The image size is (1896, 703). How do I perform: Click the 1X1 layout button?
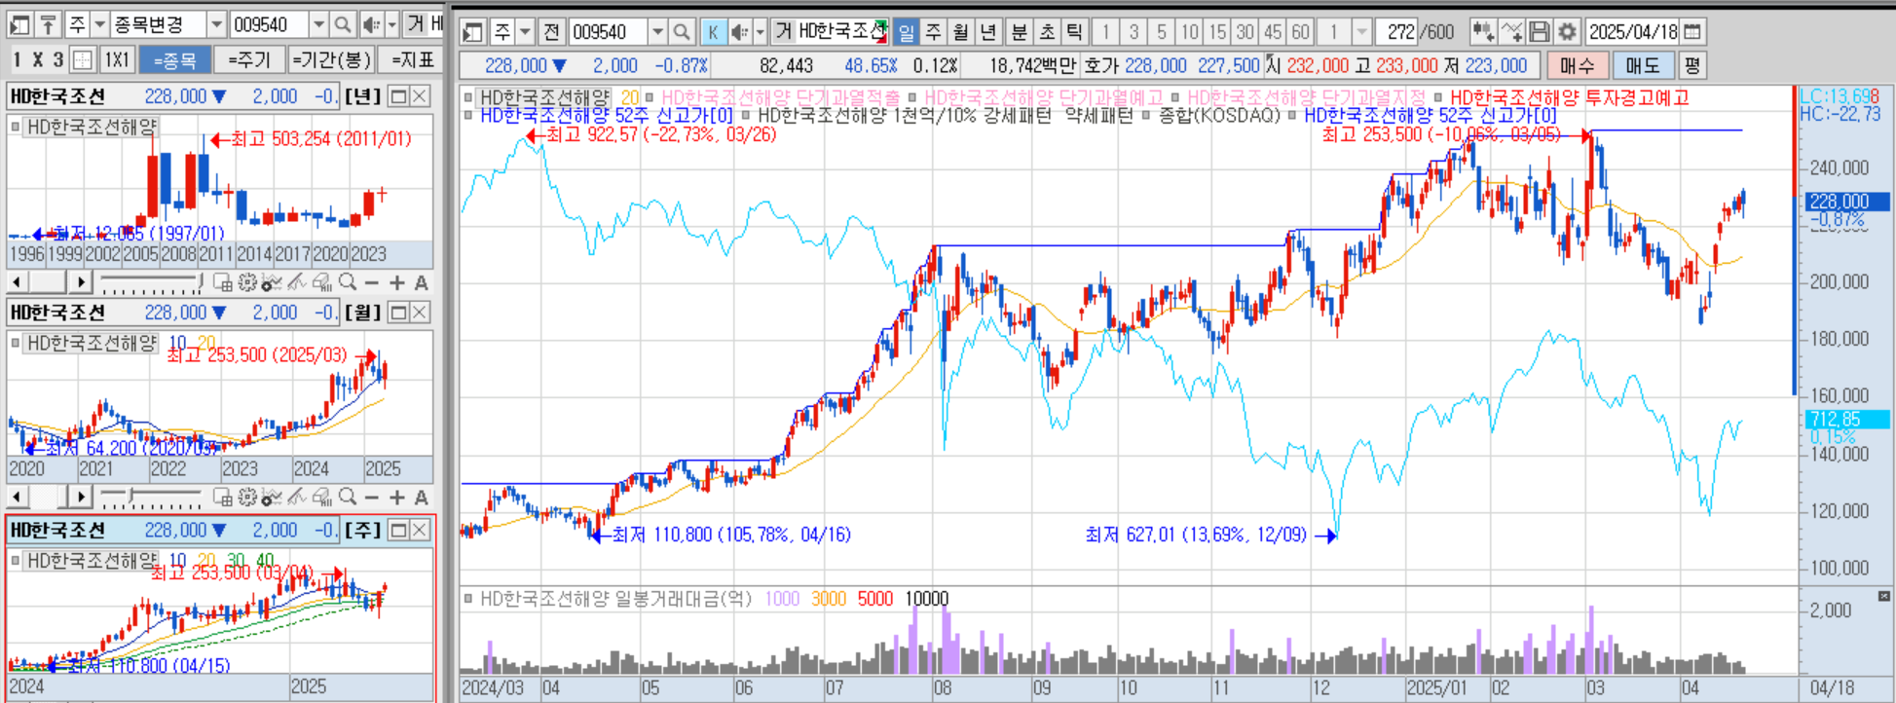click(117, 60)
